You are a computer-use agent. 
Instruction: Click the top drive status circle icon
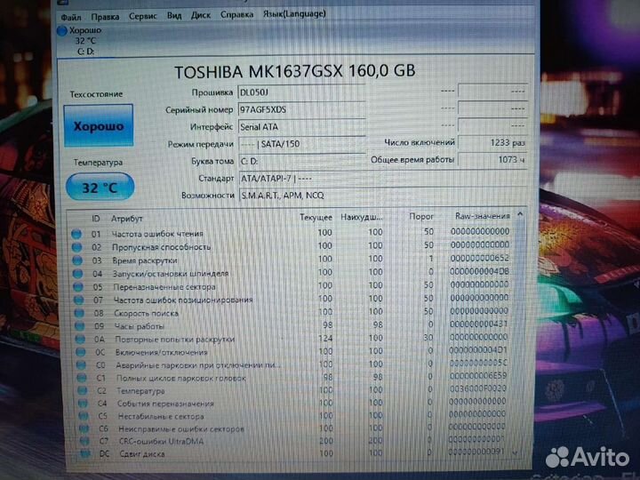(61, 30)
